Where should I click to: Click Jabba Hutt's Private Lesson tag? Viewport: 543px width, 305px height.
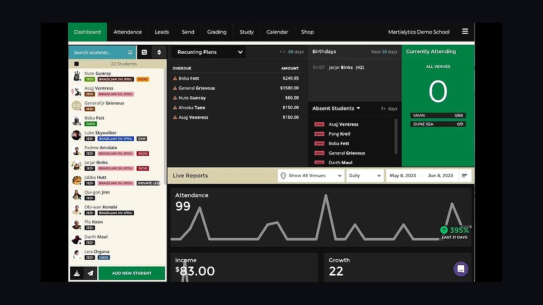pos(148,183)
